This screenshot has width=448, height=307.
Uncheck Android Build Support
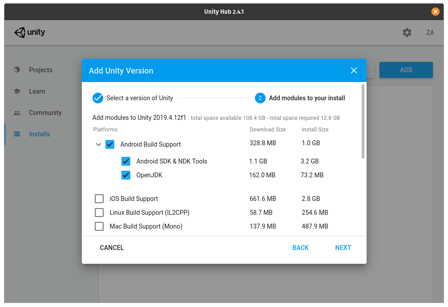click(110, 144)
